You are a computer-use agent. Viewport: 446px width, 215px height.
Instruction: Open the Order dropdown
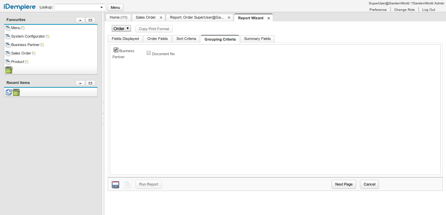pos(121,29)
